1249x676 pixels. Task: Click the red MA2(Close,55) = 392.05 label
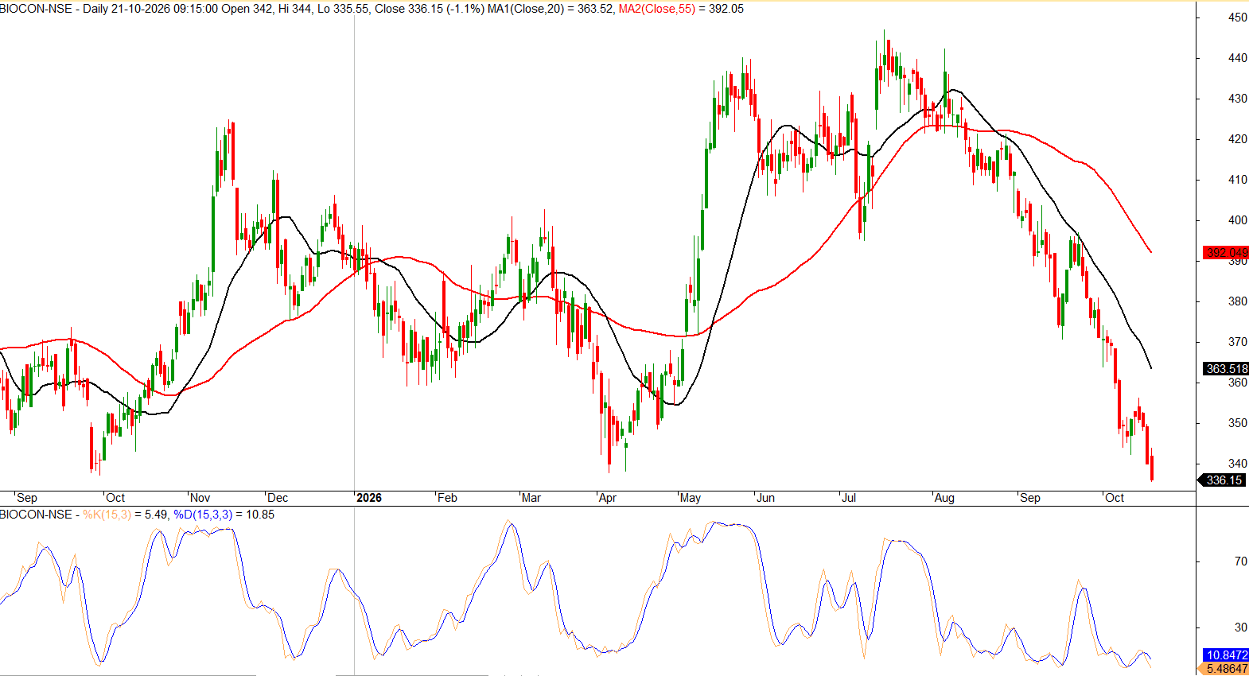tap(681, 9)
